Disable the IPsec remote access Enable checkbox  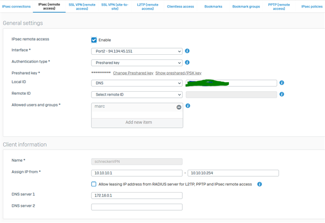[94, 40]
